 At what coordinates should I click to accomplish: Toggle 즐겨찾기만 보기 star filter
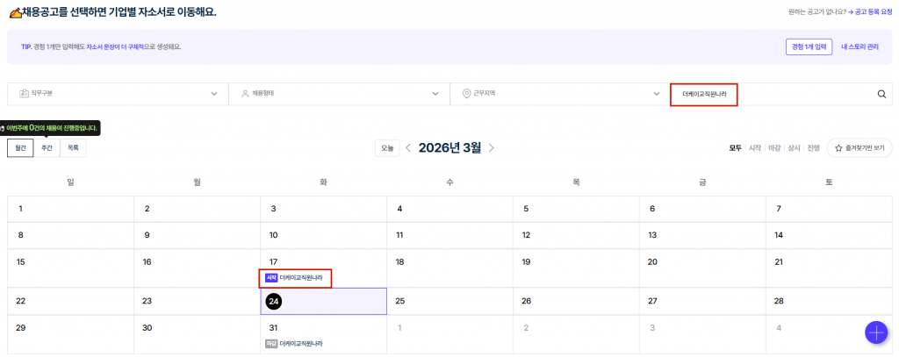tap(859, 148)
